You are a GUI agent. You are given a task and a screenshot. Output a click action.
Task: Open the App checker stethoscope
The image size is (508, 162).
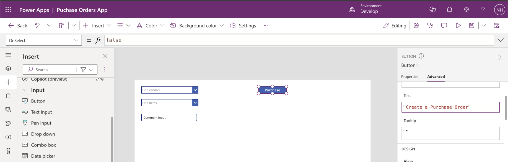[x=430, y=26]
